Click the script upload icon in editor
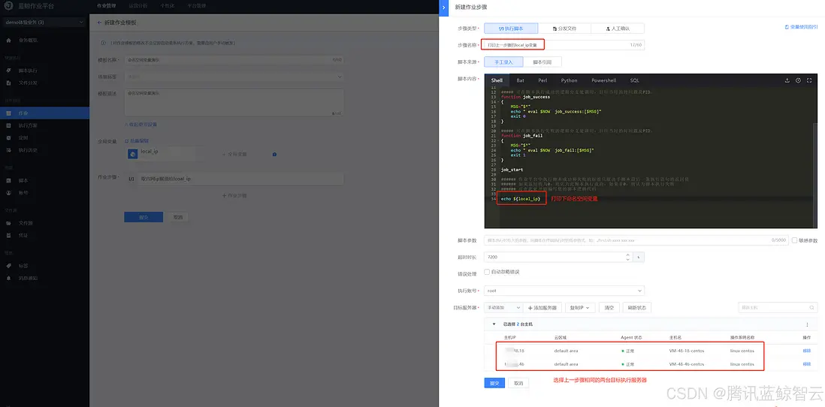Viewport: 825px width, 407px height. pos(787,80)
